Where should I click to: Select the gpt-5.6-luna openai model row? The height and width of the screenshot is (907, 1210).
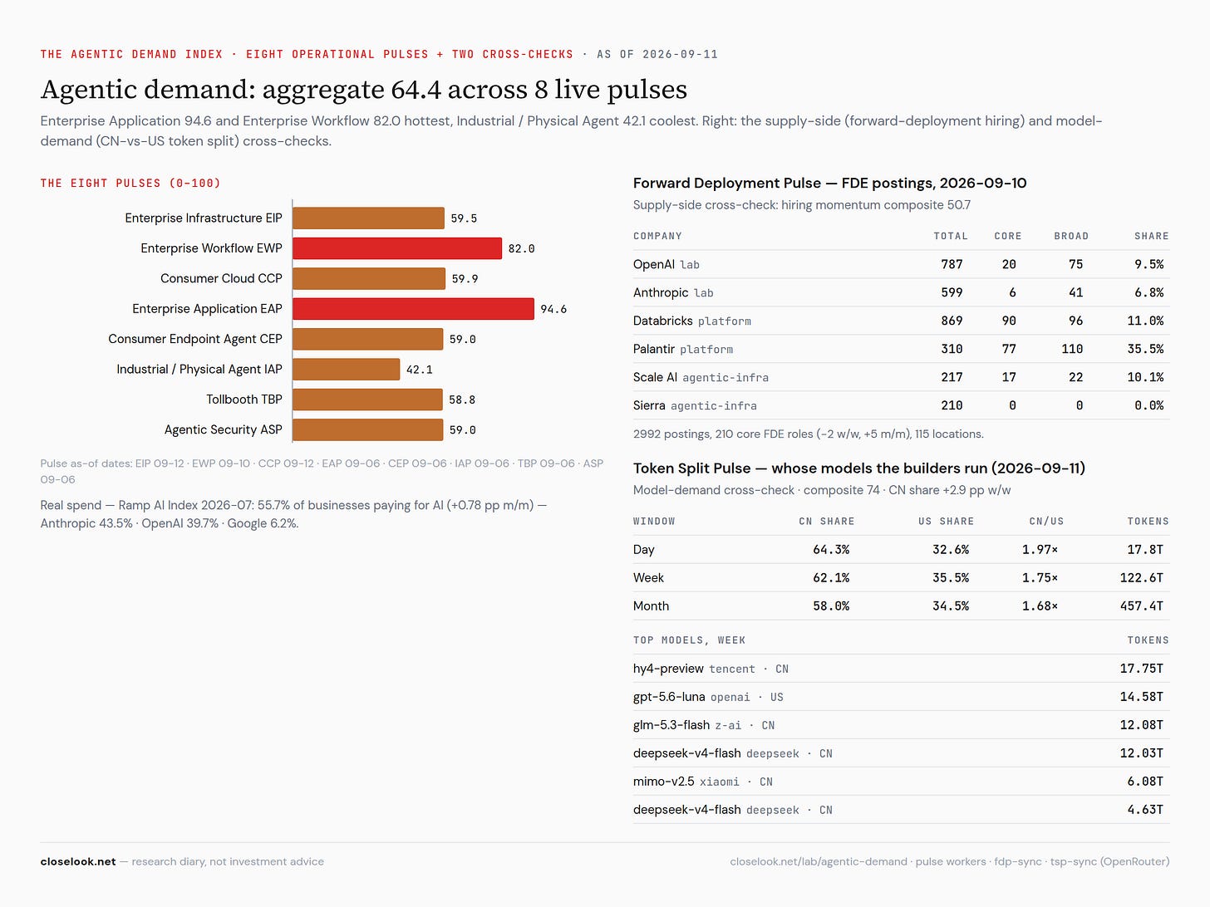point(901,696)
